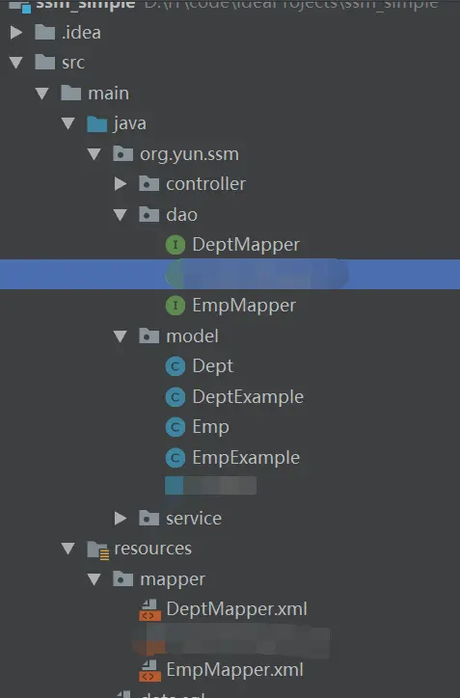Open the EmpMapper.xml file

234,670
